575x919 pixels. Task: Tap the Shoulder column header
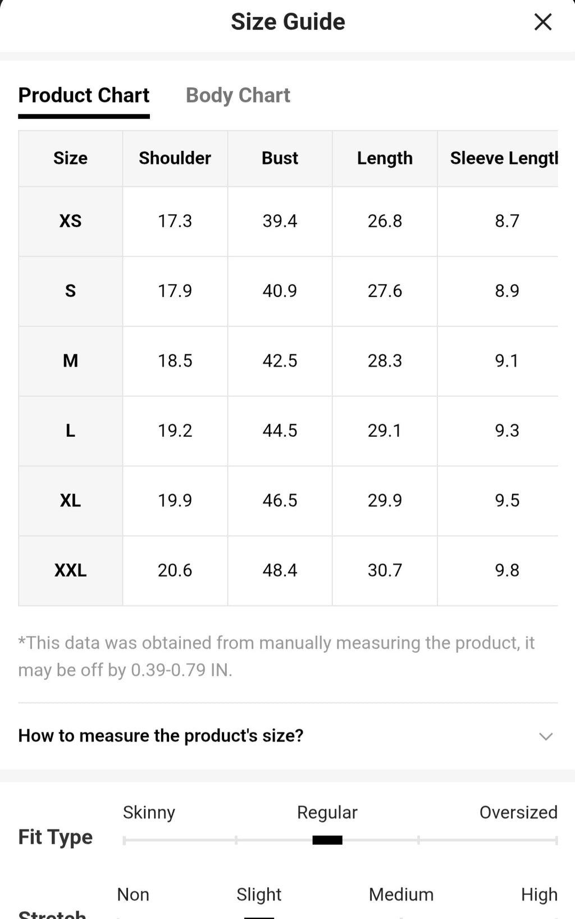pos(175,158)
